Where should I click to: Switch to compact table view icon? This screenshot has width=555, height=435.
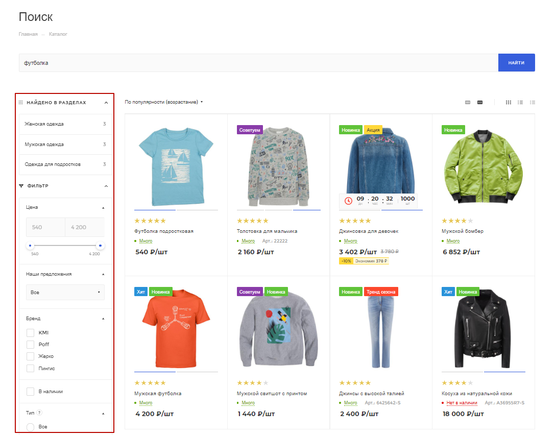pyautogui.click(x=532, y=102)
